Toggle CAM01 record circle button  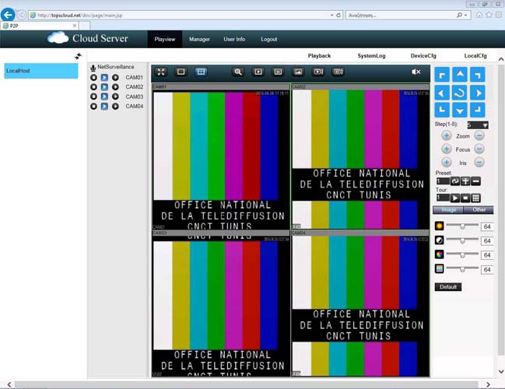click(93, 78)
